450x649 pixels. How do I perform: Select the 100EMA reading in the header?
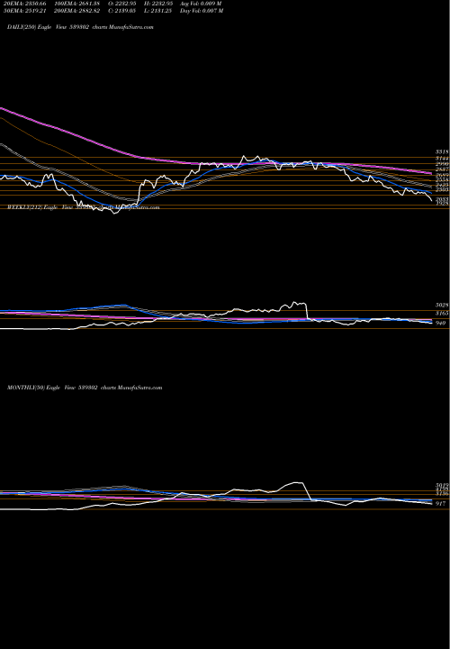[x=76, y=4]
